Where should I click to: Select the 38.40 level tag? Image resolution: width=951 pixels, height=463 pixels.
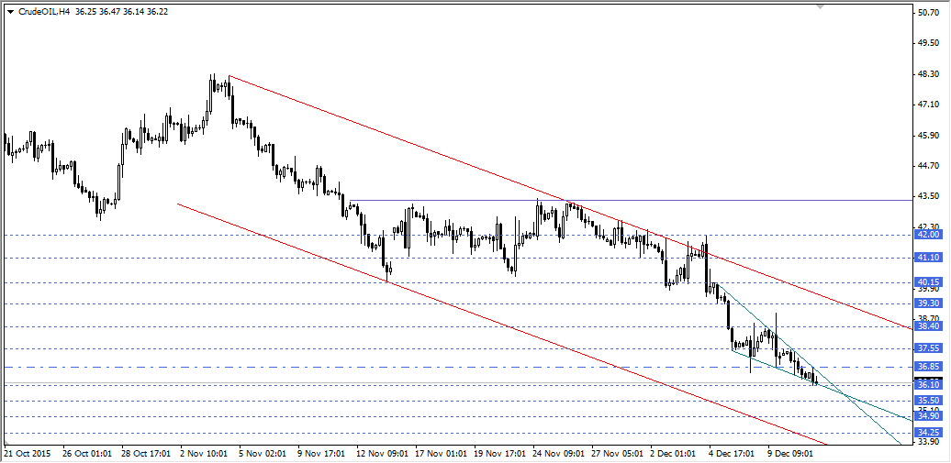point(927,326)
